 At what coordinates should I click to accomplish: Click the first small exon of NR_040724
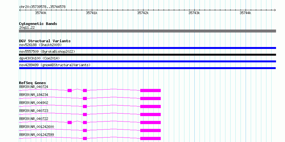pyautogui.click(x=69, y=91)
